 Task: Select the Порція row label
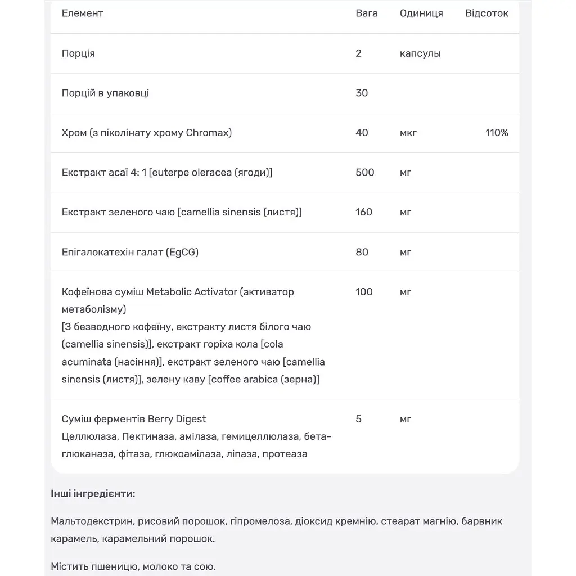click(78, 53)
